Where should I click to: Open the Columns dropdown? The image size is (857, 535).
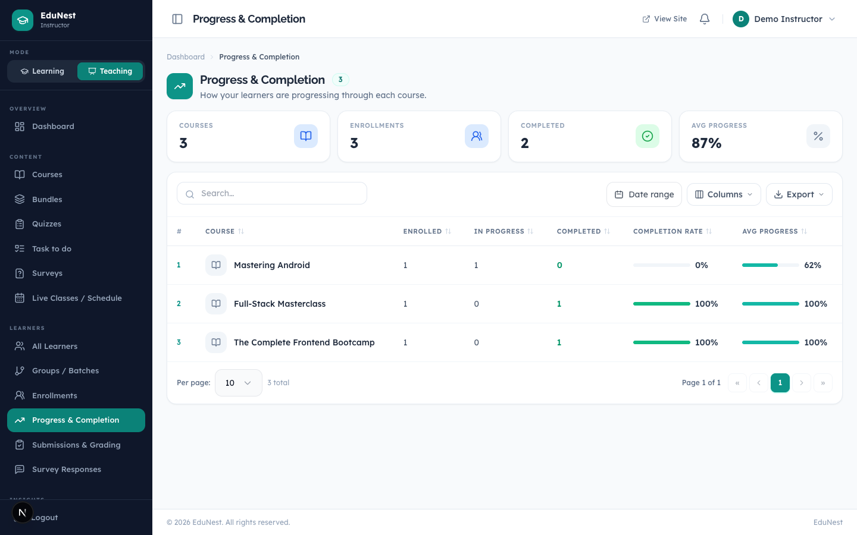pos(724,194)
